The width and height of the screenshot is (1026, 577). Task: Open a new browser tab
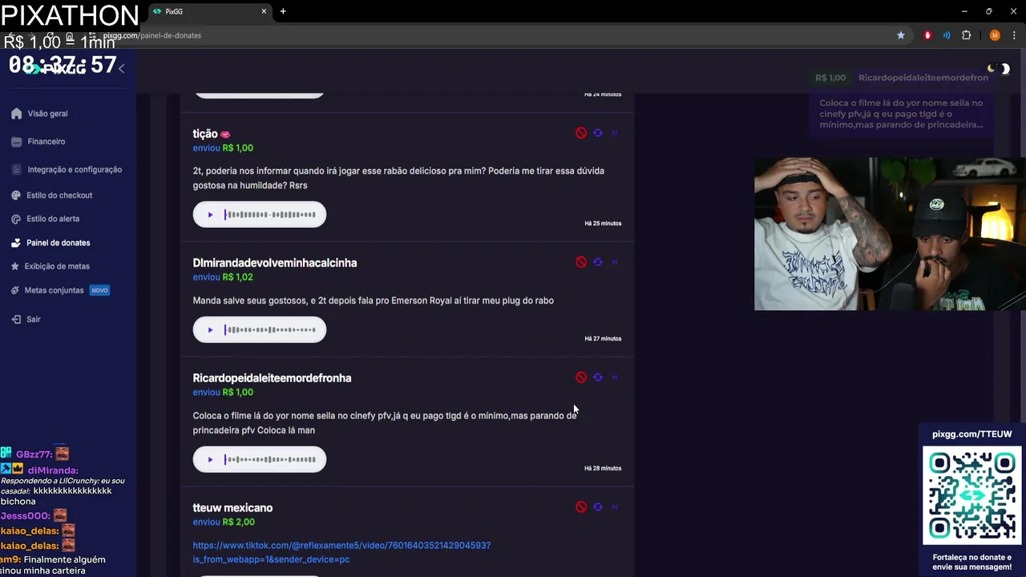[x=283, y=11]
